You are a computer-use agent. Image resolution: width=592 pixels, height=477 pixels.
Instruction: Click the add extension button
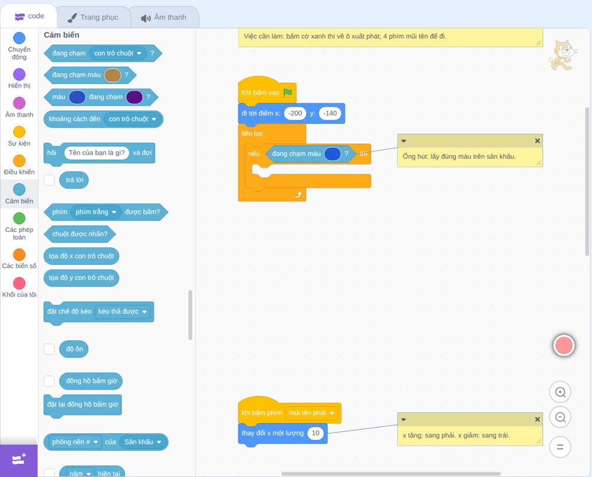[x=19, y=460]
